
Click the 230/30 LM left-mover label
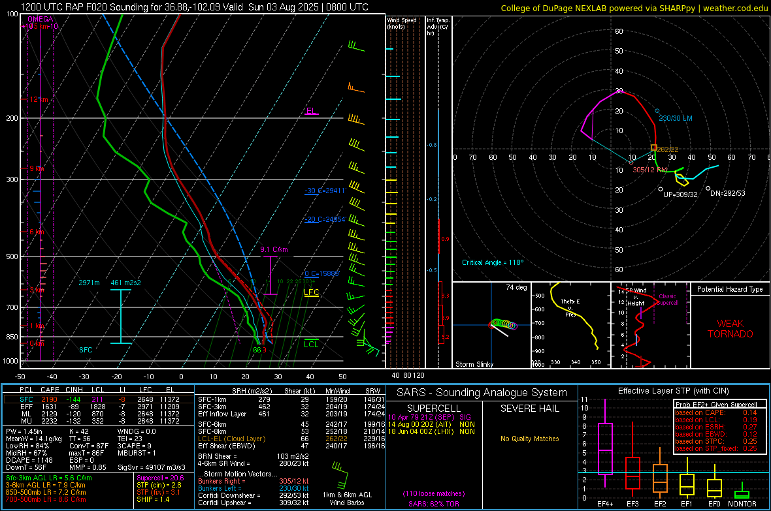(x=676, y=118)
